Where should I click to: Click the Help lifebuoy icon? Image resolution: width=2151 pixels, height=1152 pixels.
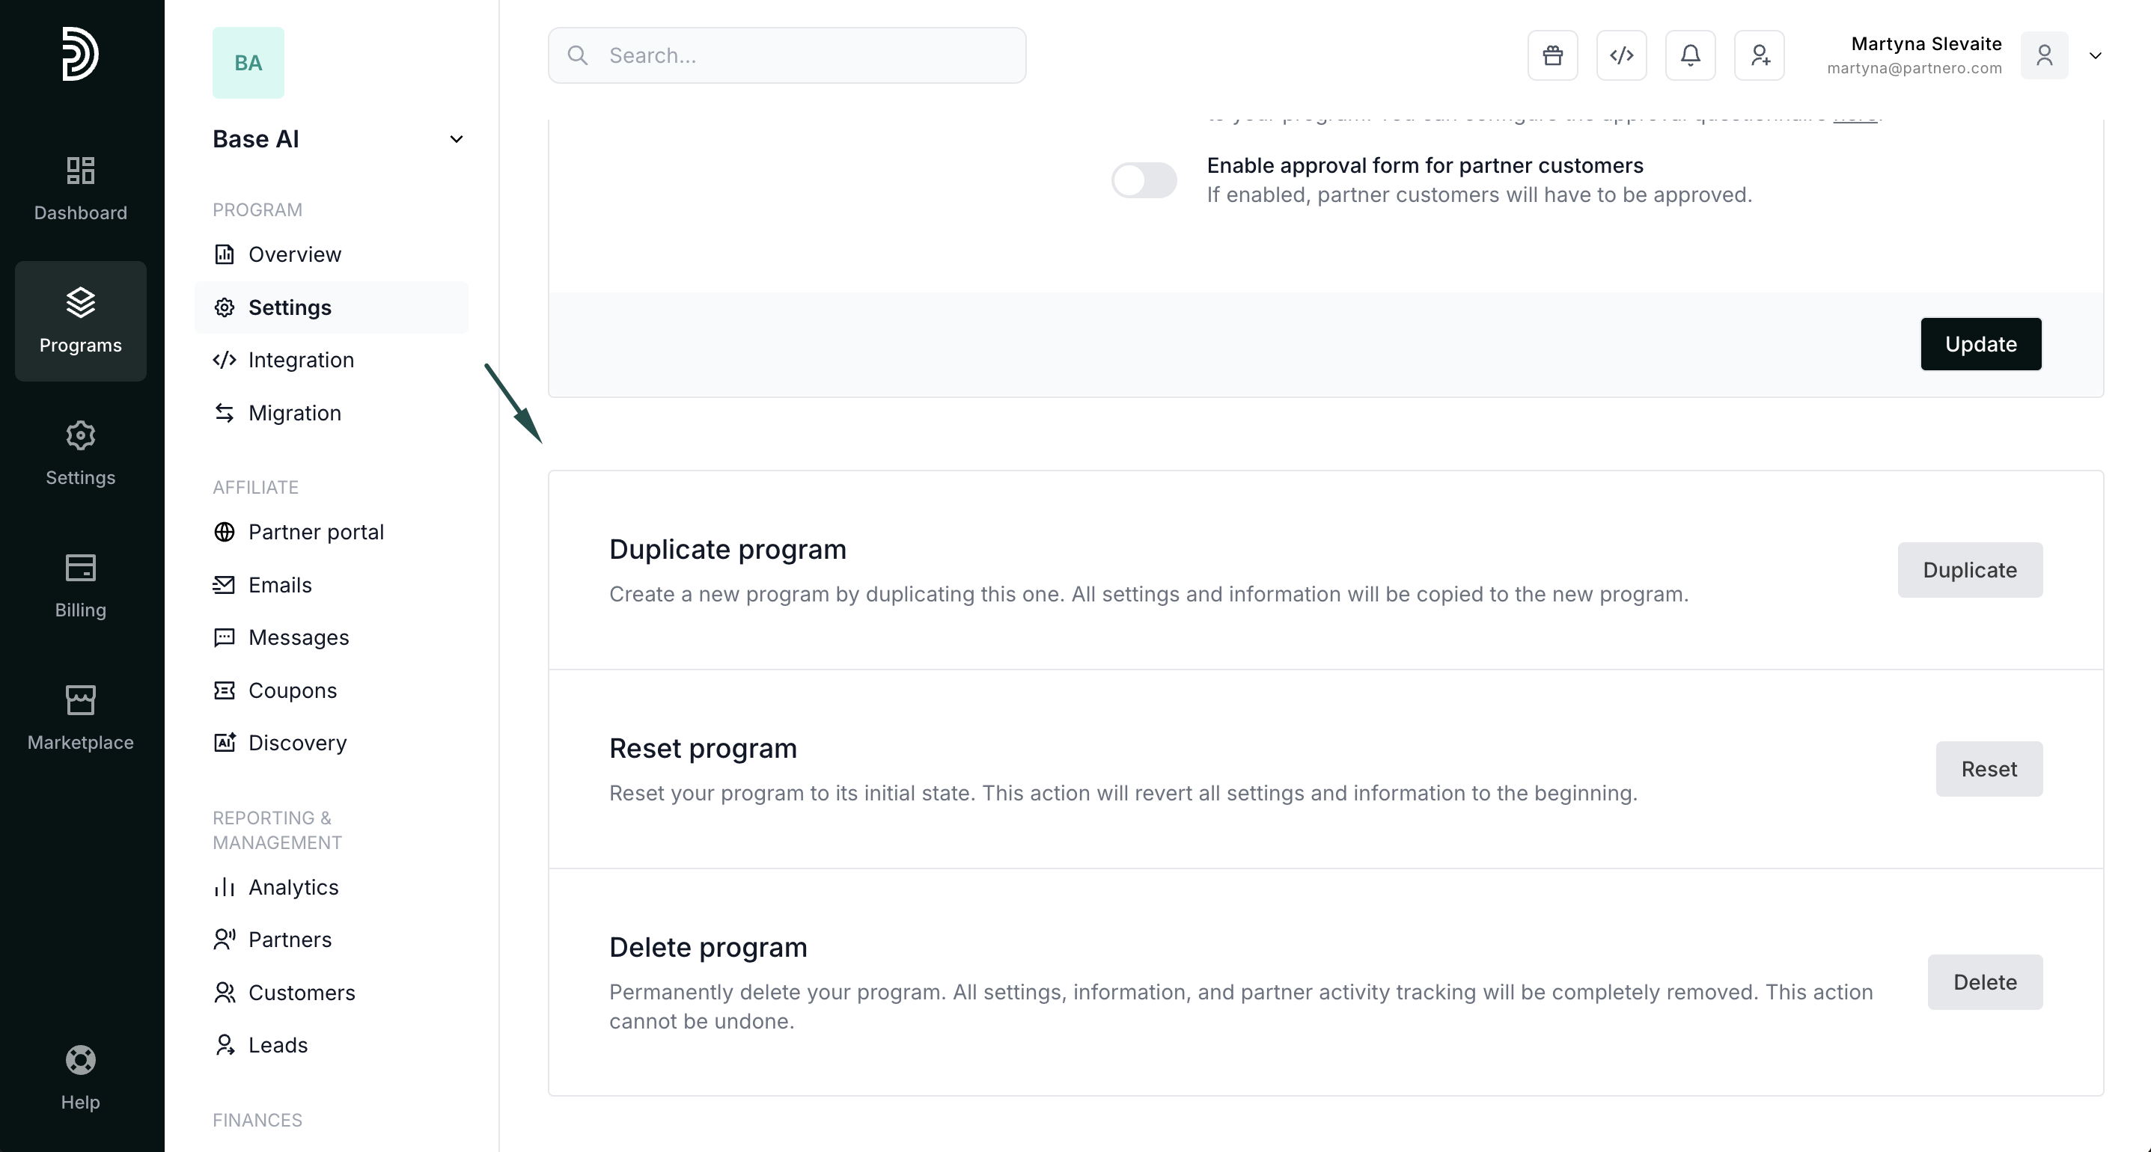click(80, 1060)
